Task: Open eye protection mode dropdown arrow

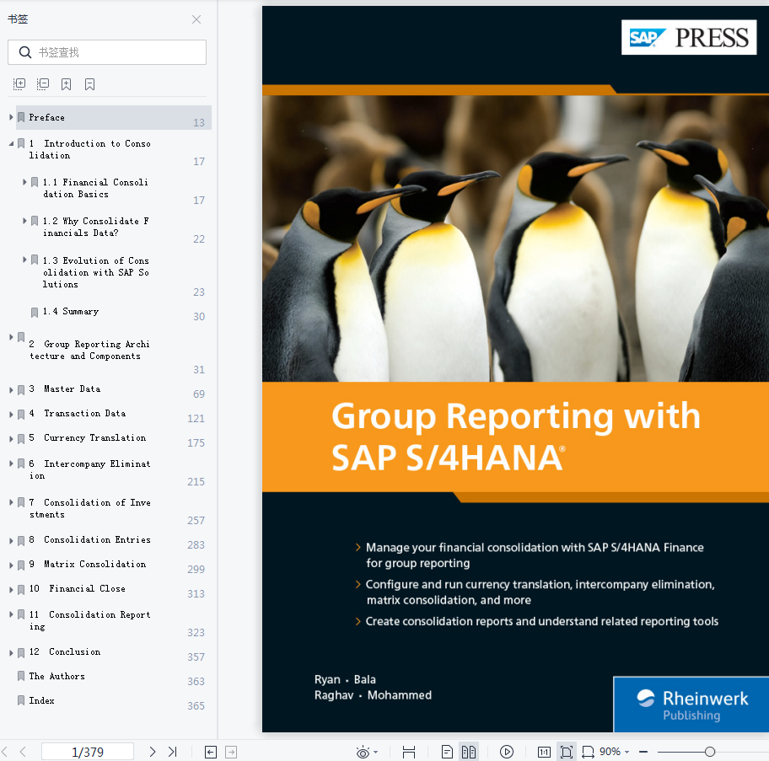Action: (x=376, y=753)
